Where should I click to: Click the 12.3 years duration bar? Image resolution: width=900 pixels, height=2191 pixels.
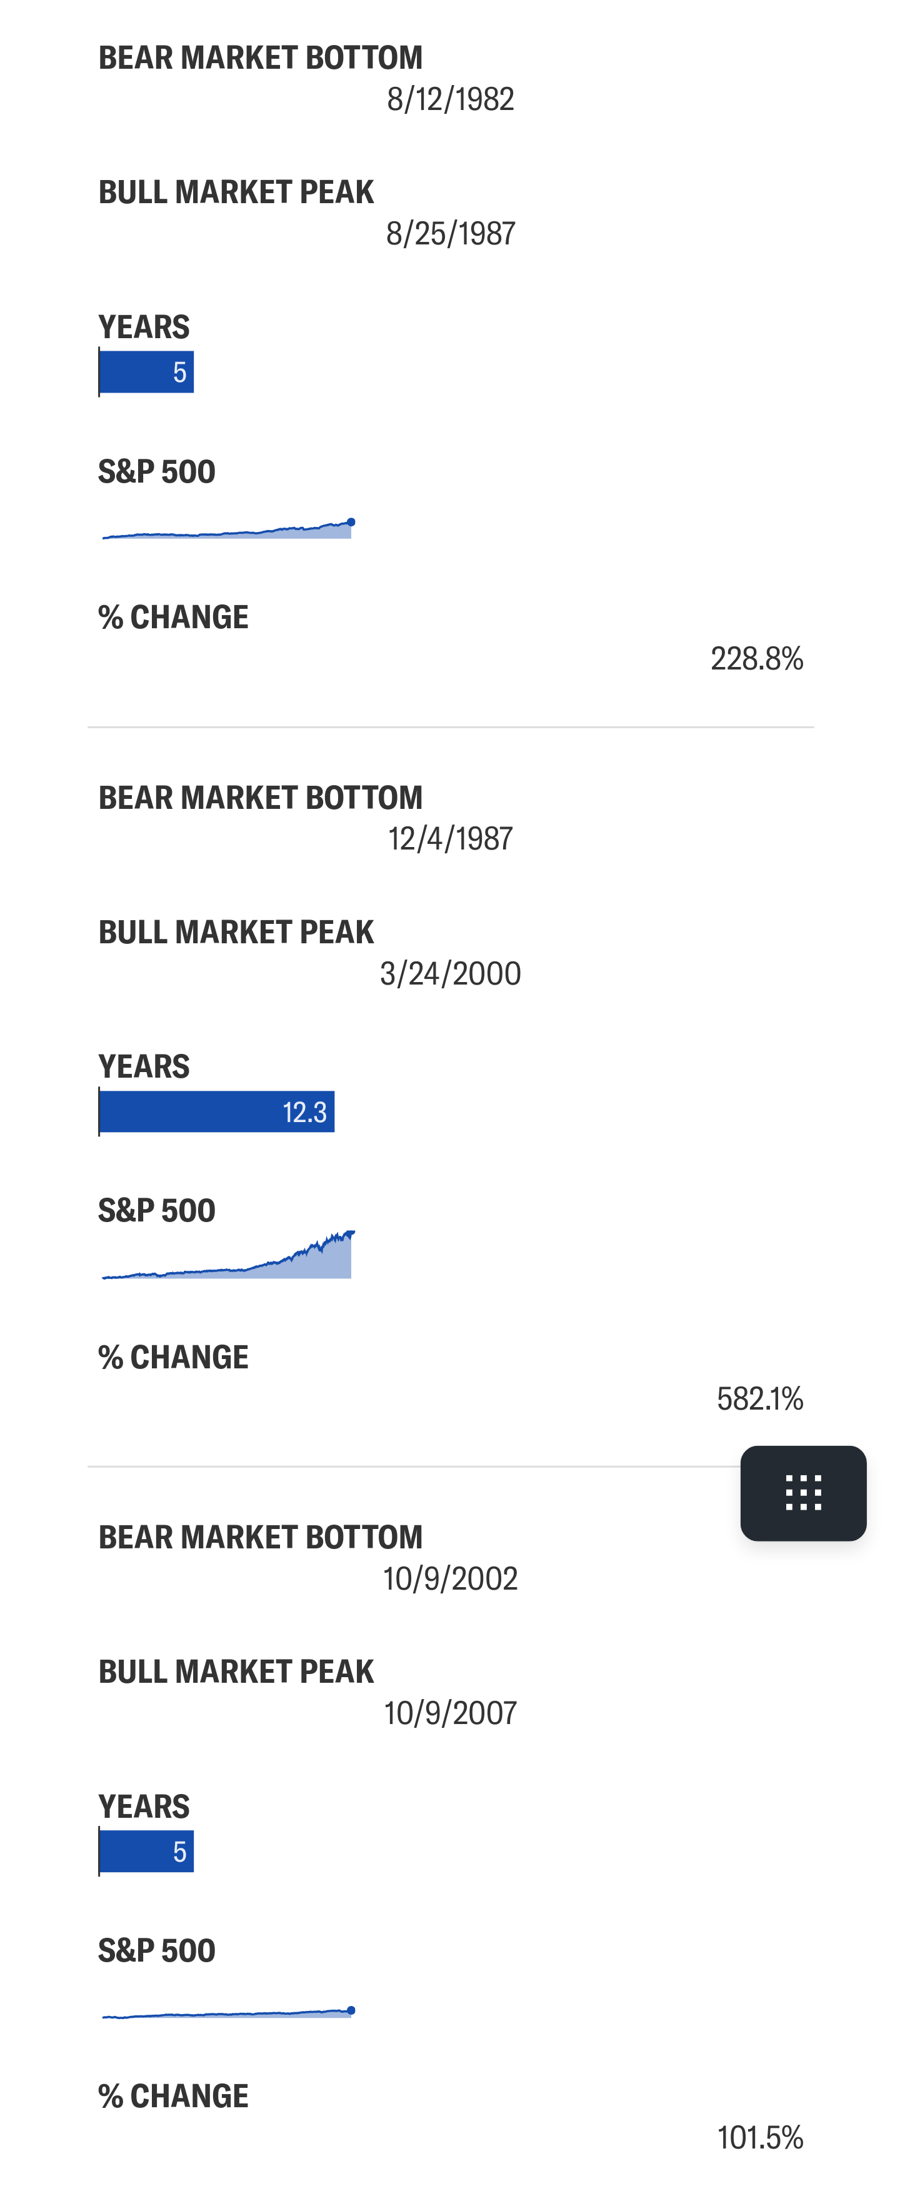click(x=217, y=1111)
